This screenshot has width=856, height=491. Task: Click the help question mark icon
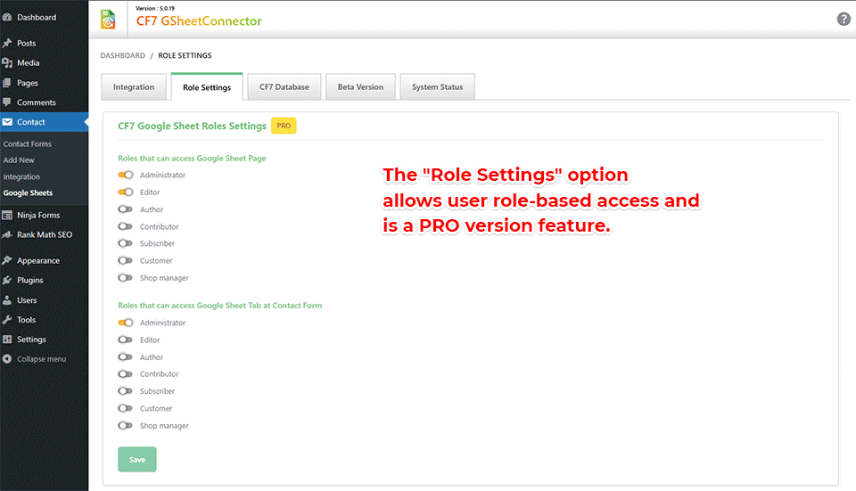point(844,19)
